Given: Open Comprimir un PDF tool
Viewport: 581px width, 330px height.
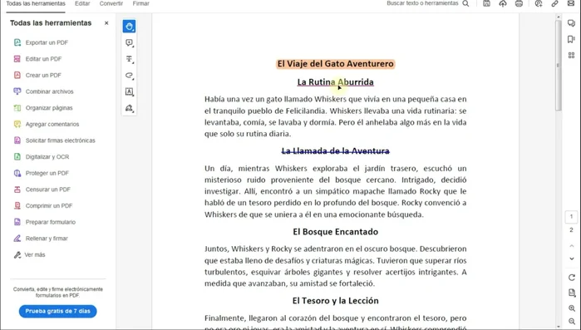Looking at the screenshot, I should click(49, 205).
